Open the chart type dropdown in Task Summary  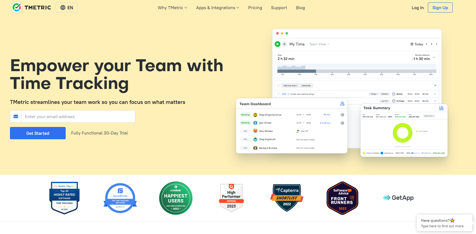point(429,116)
